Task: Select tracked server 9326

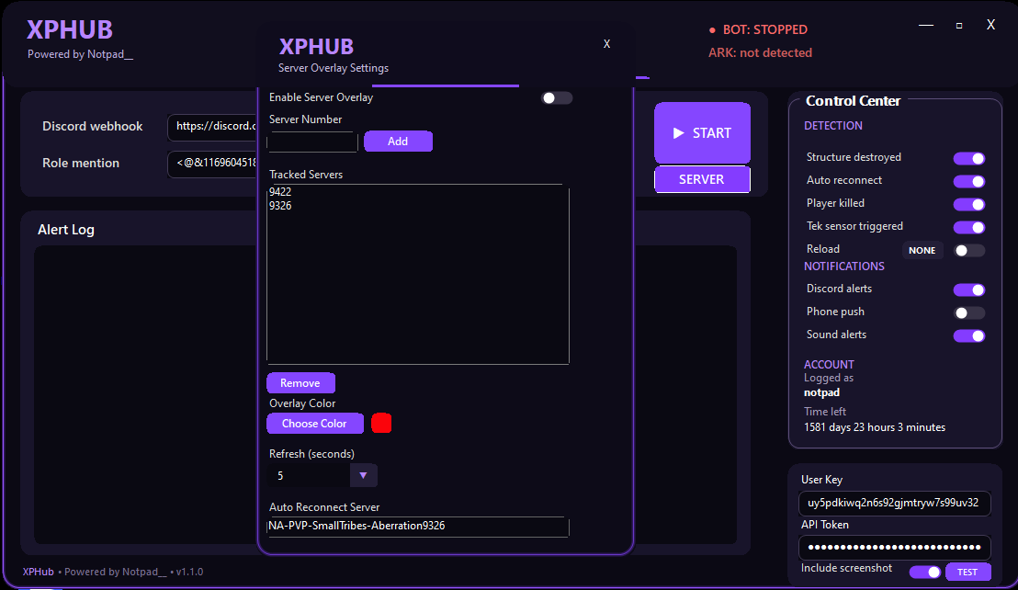Action: 280,206
